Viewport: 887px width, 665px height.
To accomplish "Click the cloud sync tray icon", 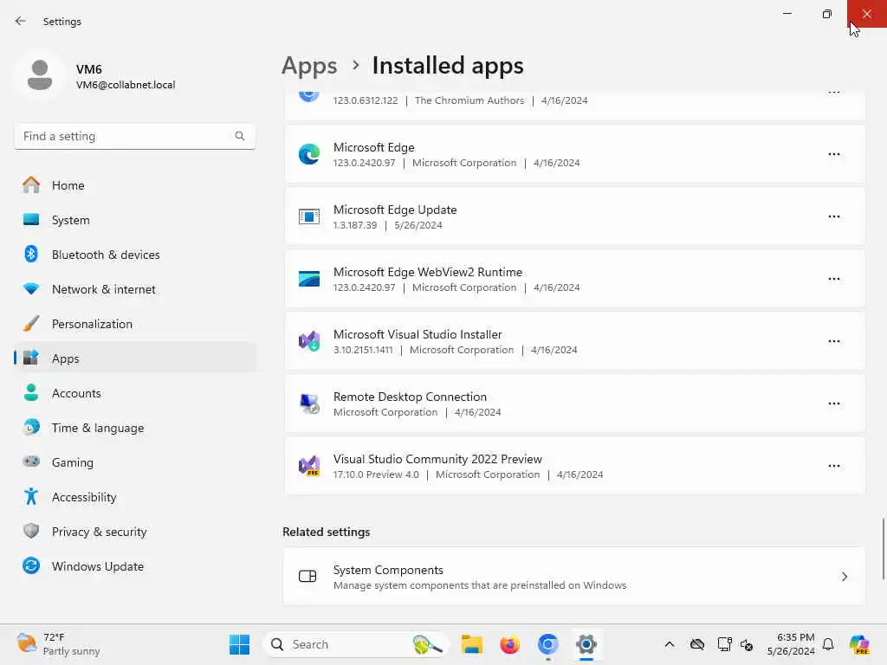I will tap(697, 644).
